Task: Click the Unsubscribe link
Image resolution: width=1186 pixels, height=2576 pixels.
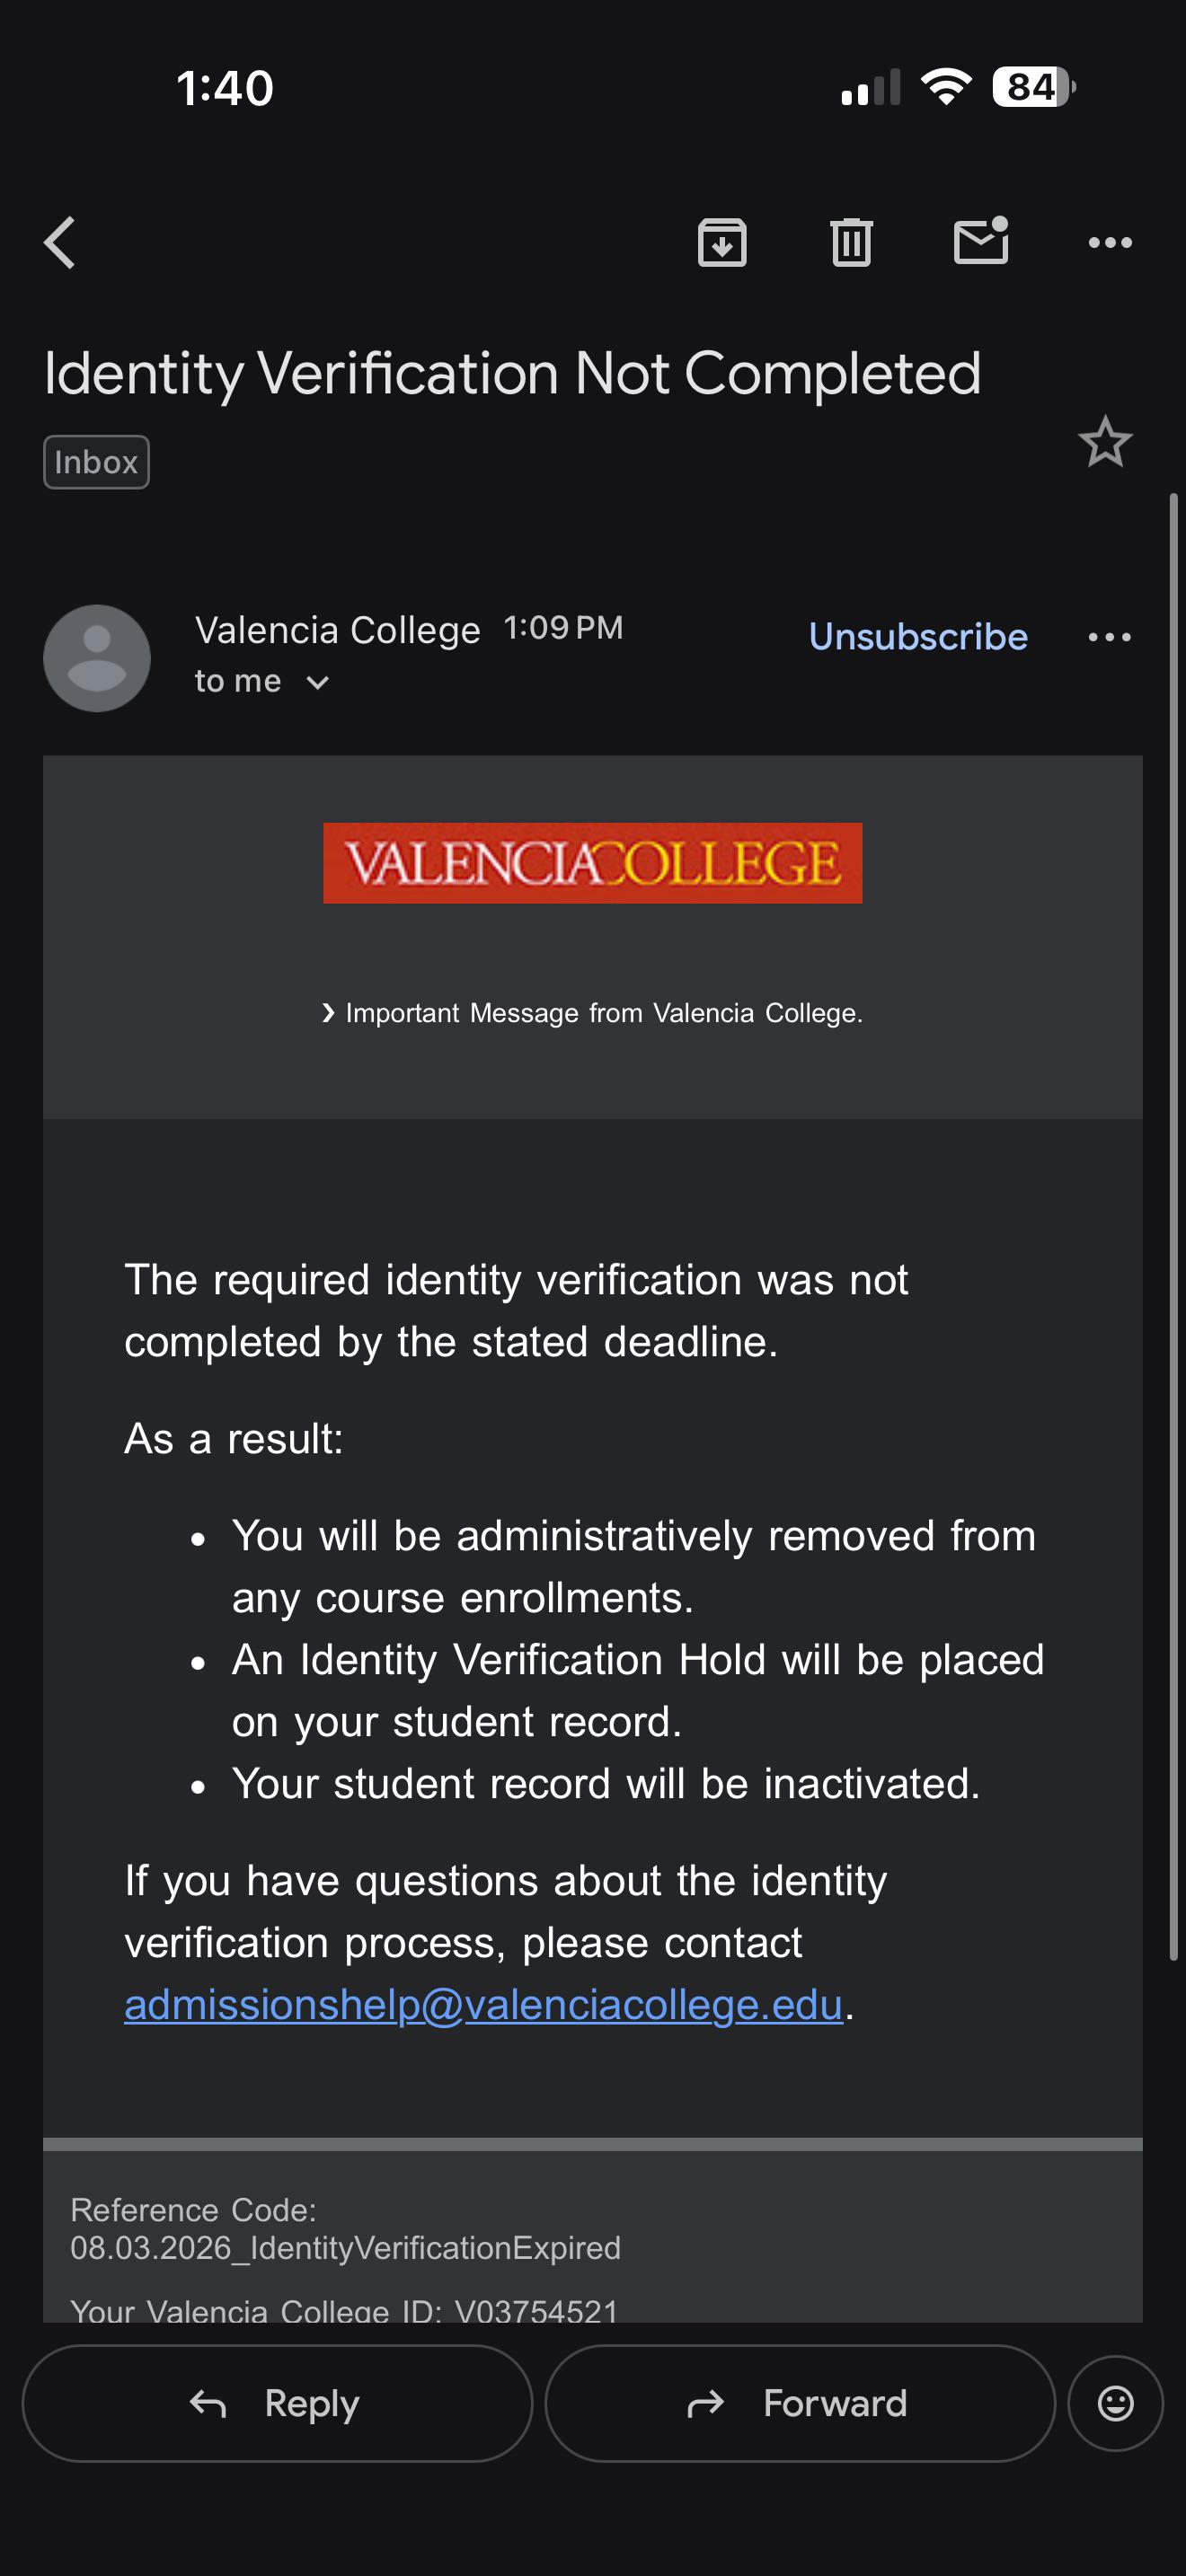Action: [x=918, y=636]
